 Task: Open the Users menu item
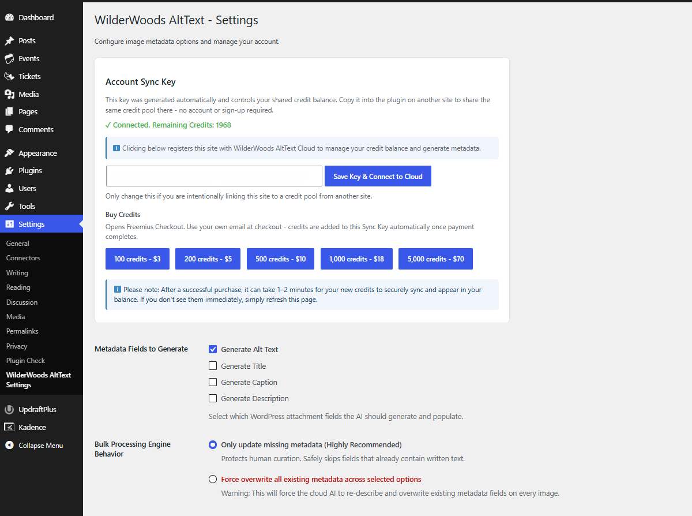pyautogui.click(x=42, y=188)
